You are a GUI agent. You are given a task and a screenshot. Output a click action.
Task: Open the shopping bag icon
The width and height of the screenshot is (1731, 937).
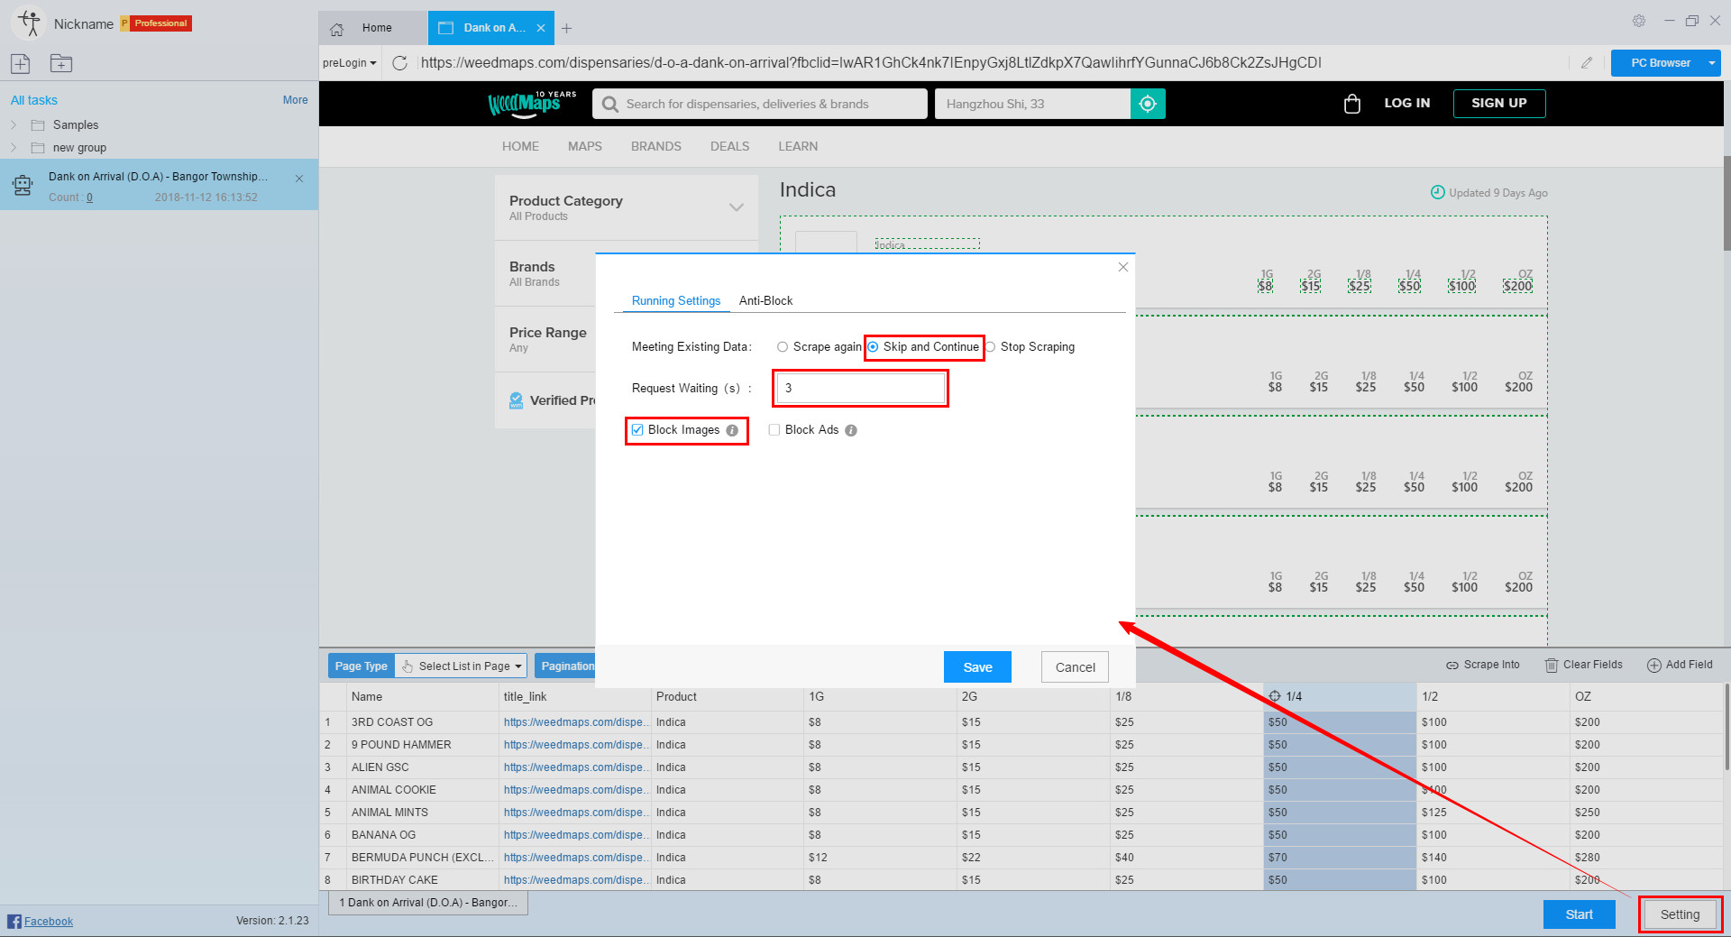point(1351,104)
